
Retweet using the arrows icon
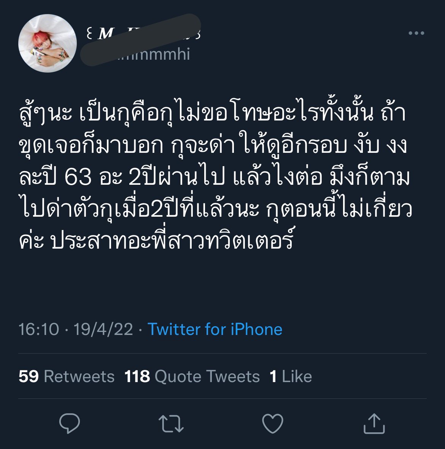tap(171, 424)
